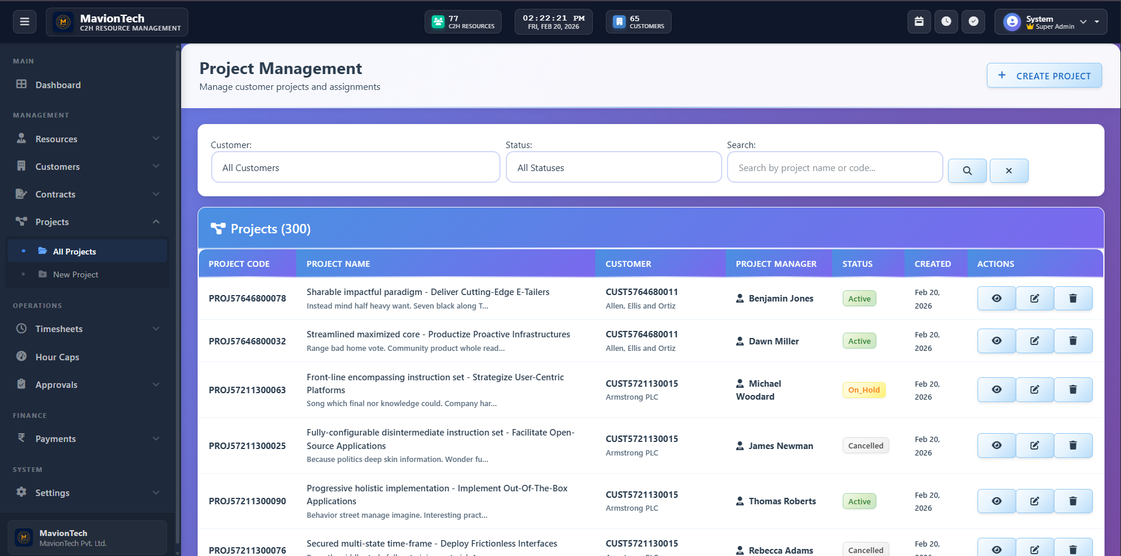This screenshot has width=1121, height=556.
Task: Click the clock icon in header
Action: point(946,22)
